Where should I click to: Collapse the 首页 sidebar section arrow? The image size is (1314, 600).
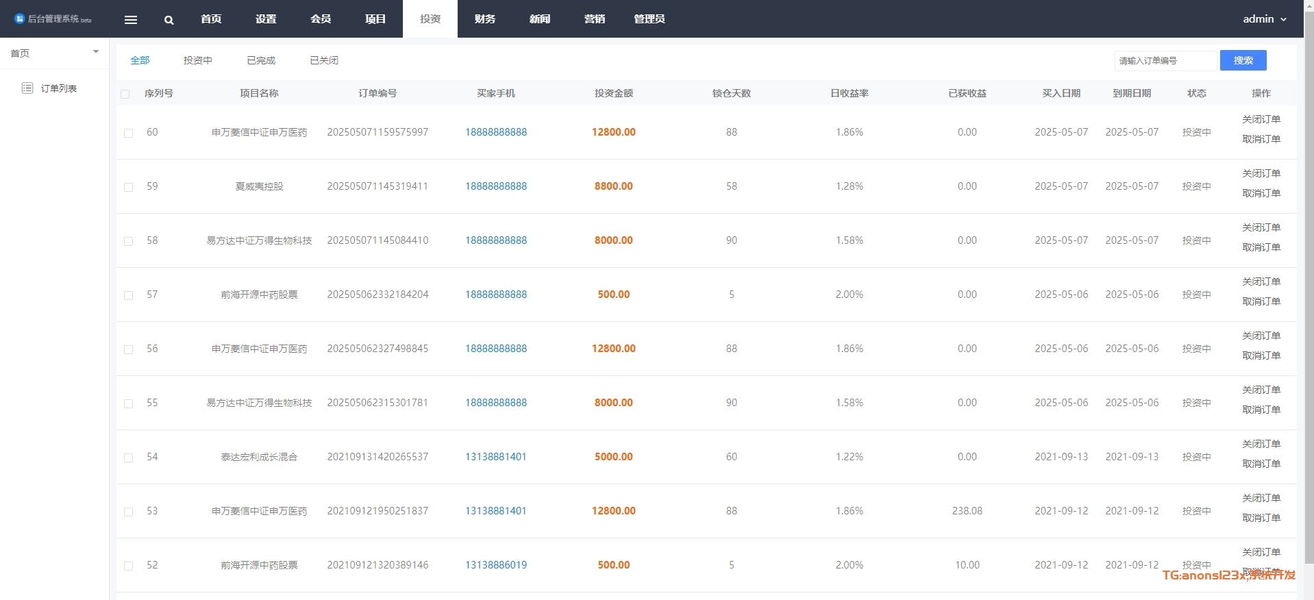(96, 52)
